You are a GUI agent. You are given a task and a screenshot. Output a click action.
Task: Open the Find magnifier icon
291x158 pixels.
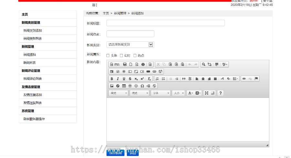coord(204,64)
